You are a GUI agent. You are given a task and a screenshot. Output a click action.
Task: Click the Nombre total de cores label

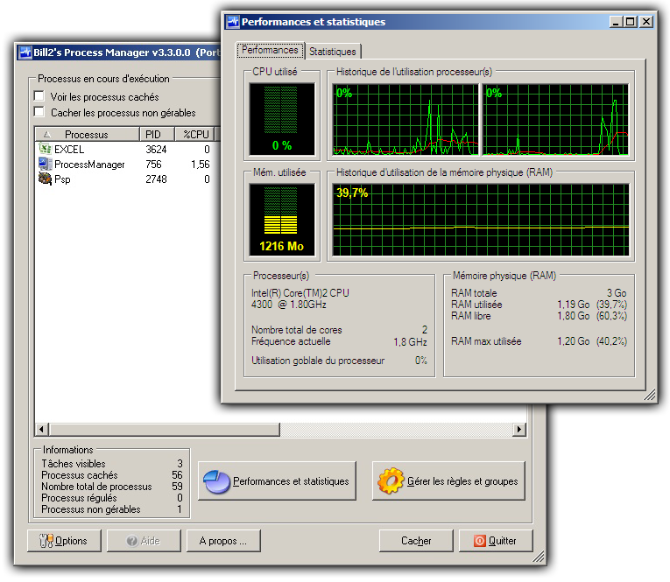click(x=297, y=330)
